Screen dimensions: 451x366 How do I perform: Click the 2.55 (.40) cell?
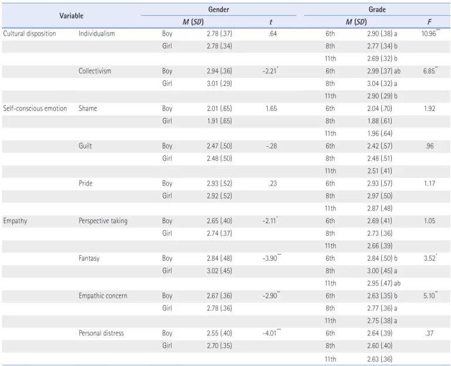219,333
